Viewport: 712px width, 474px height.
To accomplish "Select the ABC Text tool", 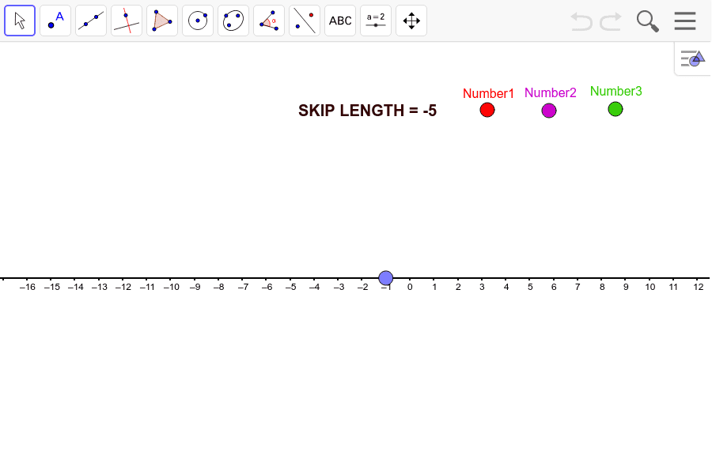I will (x=340, y=21).
